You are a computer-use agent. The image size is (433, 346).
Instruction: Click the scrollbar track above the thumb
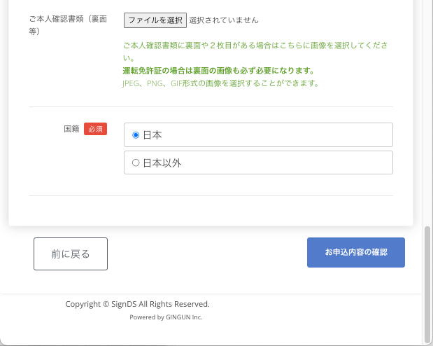[x=427, y=105]
